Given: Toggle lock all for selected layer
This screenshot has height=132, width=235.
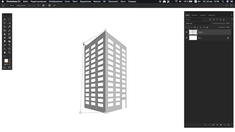Looking at the screenshot, I should (207, 27).
